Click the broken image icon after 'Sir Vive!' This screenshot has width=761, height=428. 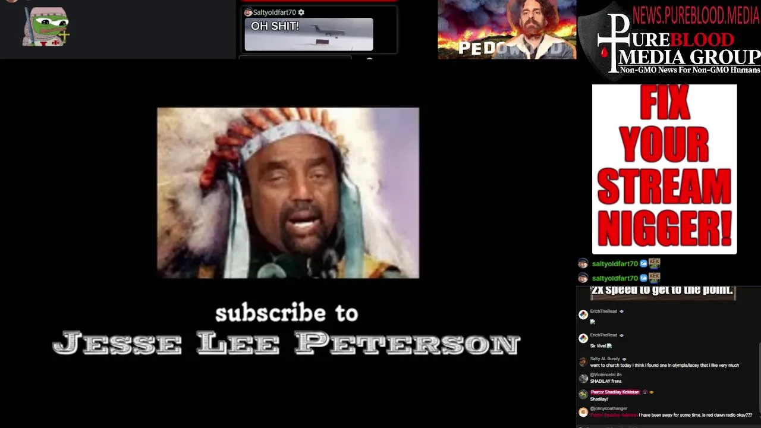pyautogui.click(x=609, y=346)
